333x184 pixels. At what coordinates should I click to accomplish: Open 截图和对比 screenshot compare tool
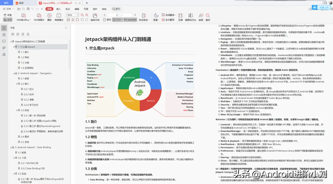(191, 17)
